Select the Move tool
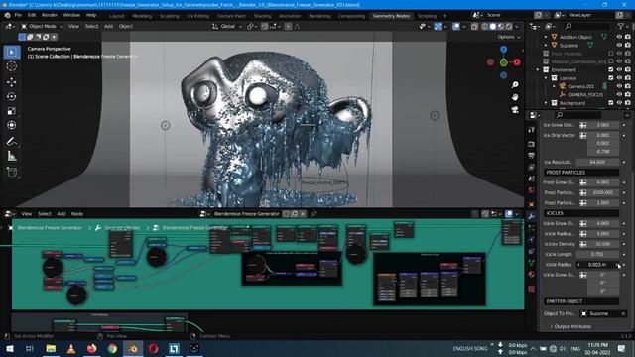The image size is (635, 357). click(11, 82)
